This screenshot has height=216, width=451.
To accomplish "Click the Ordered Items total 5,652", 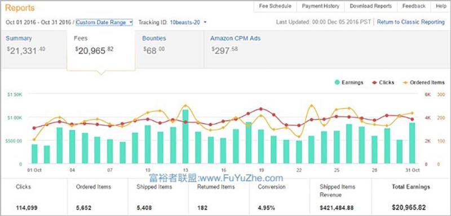I will 83,208.
